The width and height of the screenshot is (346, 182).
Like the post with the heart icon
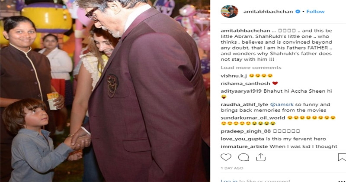tap(226, 157)
